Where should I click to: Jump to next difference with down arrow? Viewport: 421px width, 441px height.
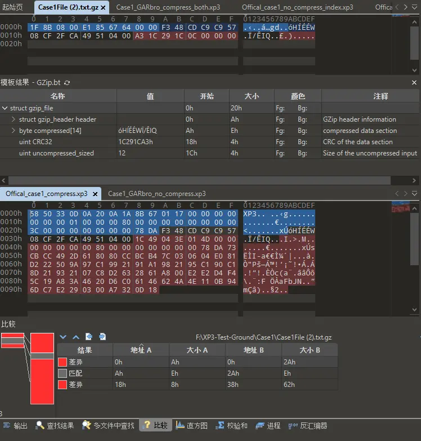click(x=63, y=337)
